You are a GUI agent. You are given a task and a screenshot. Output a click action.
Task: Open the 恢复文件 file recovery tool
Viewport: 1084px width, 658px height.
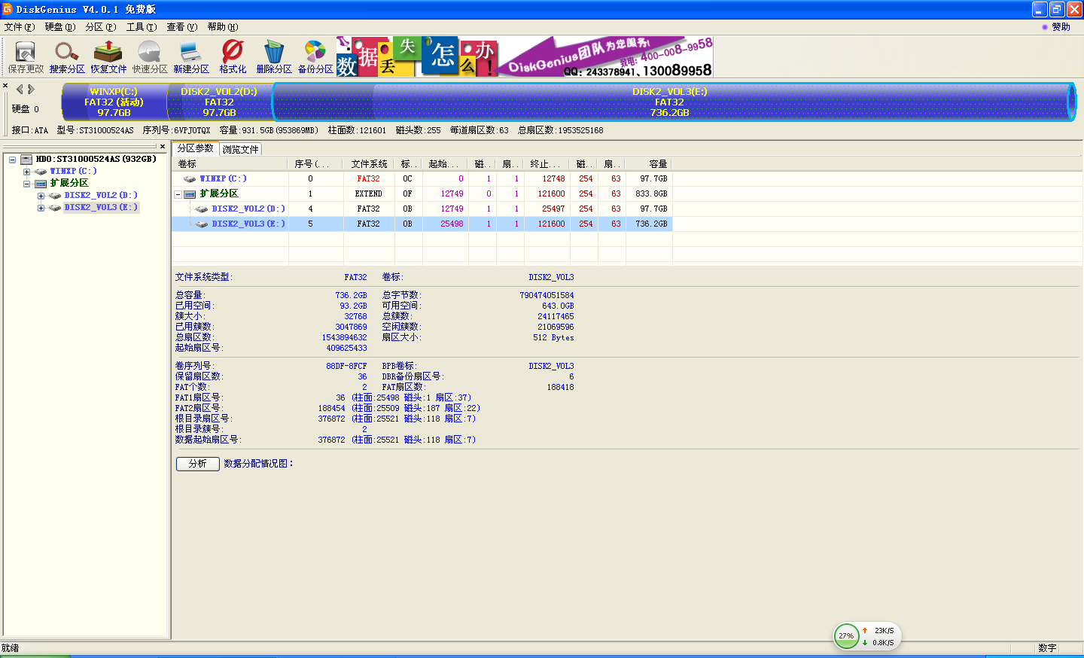coord(108,56)
